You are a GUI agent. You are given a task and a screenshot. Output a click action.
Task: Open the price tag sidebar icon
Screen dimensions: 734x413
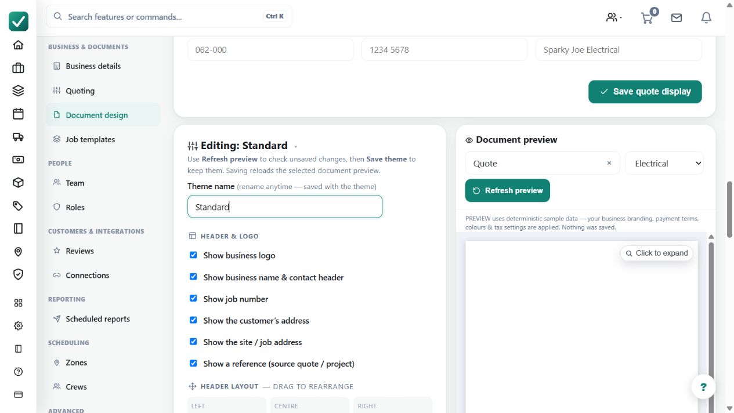coord(18,205)
